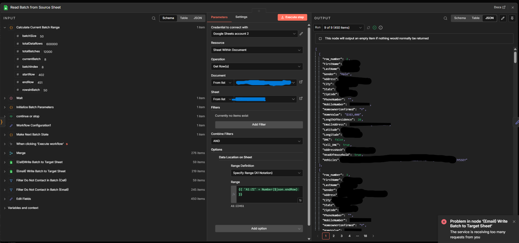The width and height of the screenshot is (519, 243).
Task: Switch to the Settings tab
Action: 241,17
